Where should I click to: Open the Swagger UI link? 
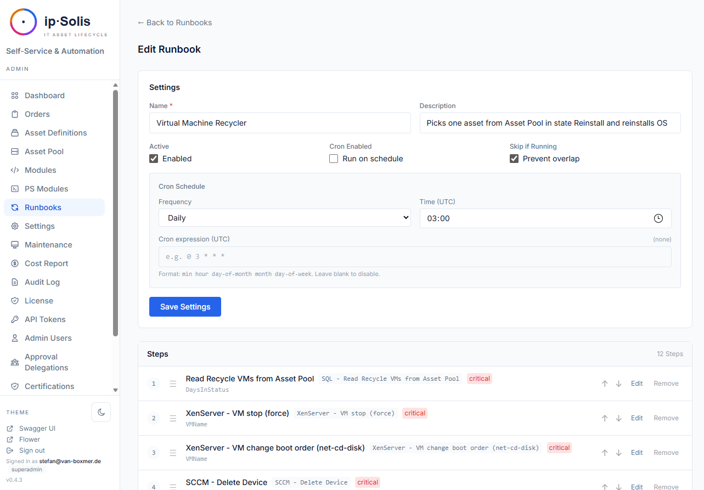tap(37, 429)
